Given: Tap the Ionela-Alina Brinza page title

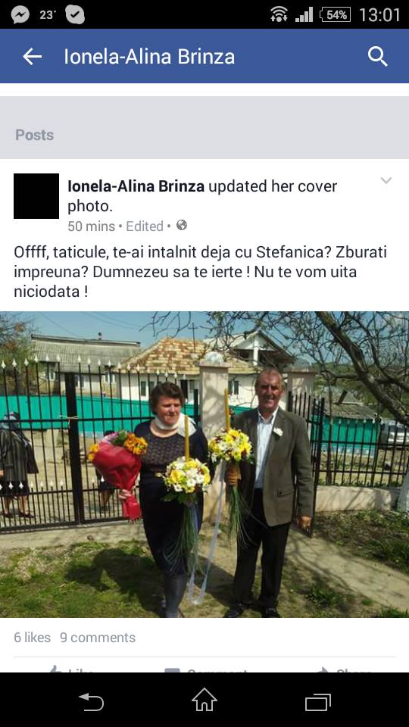Looking at the screenshot, I should pyautogui.click(x=149, y=57).
